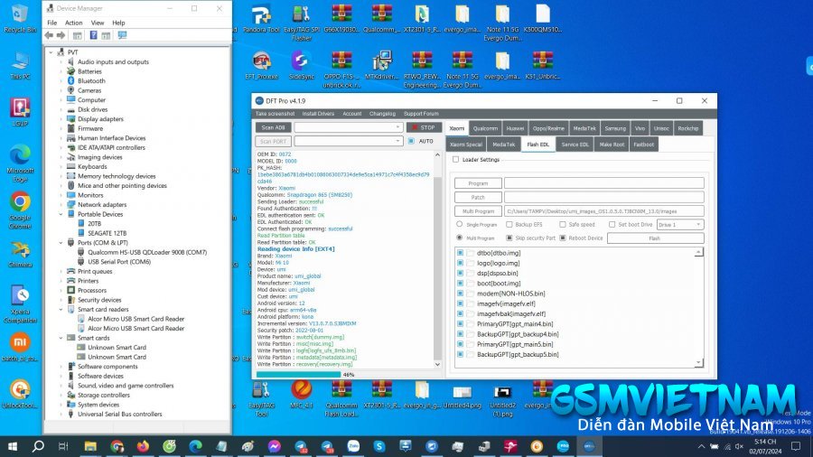
Task: Enable Safe speed checkbox
Action: point(563,224)
